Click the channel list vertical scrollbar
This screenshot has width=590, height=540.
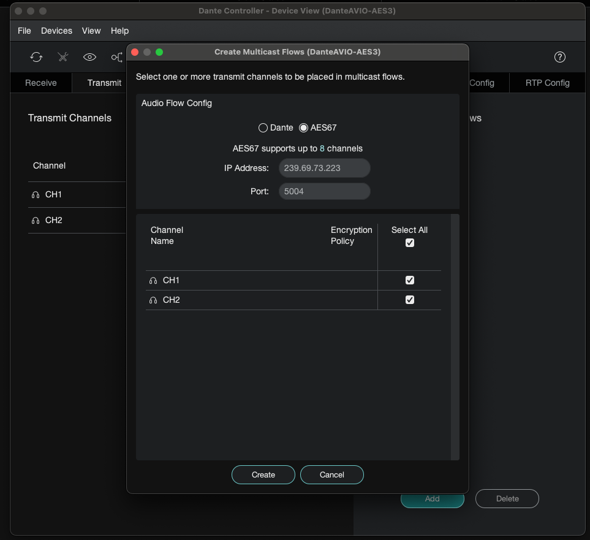click(455, 336)
